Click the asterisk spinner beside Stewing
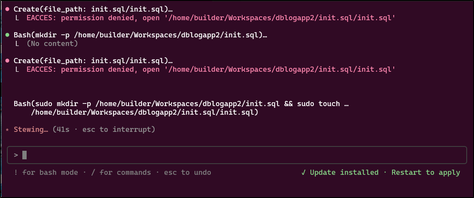 point(7,130)
